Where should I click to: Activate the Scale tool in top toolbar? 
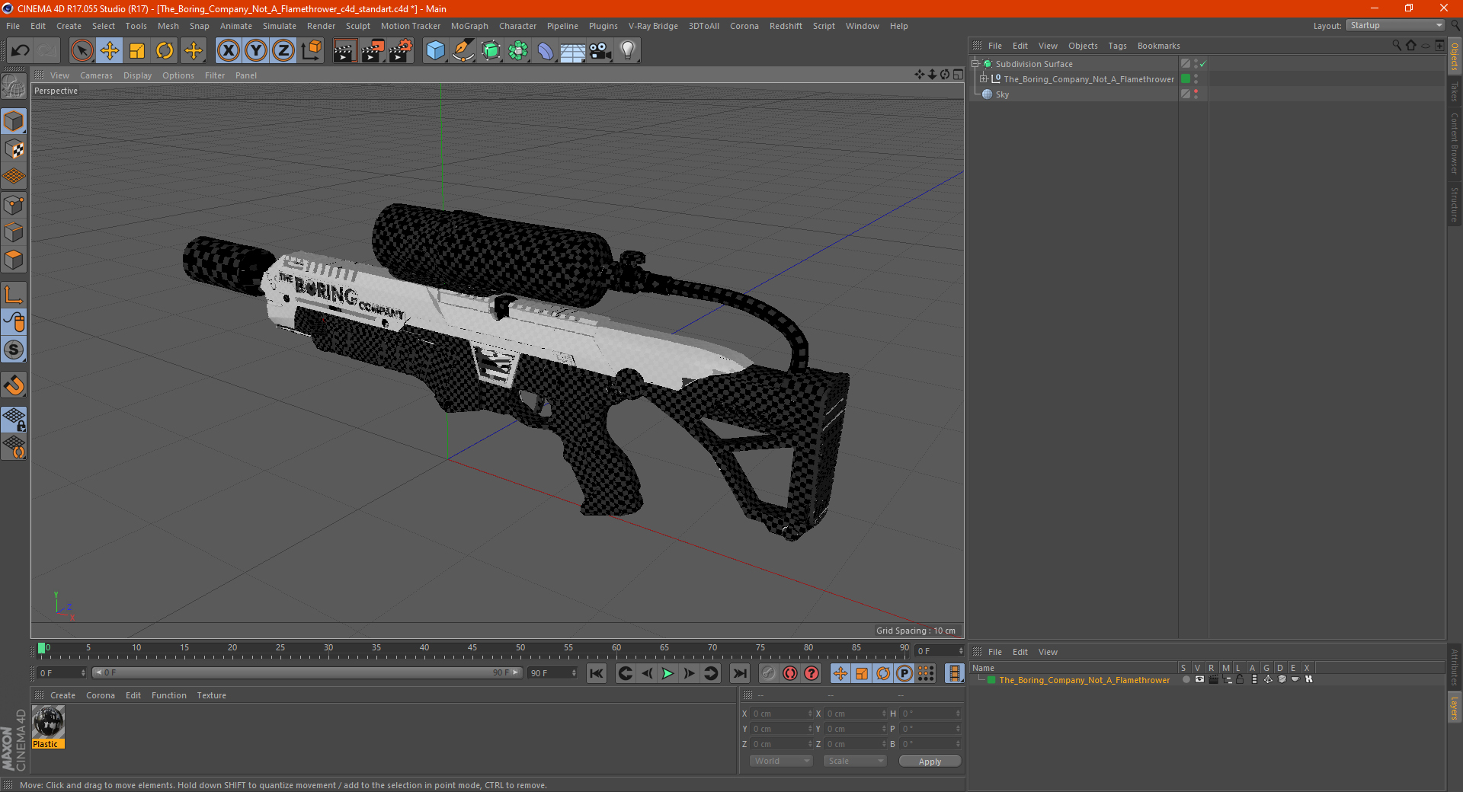(x=137, y=51)
